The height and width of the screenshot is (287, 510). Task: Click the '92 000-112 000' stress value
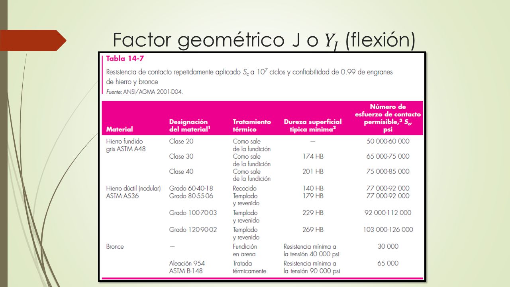coord(388,213)
